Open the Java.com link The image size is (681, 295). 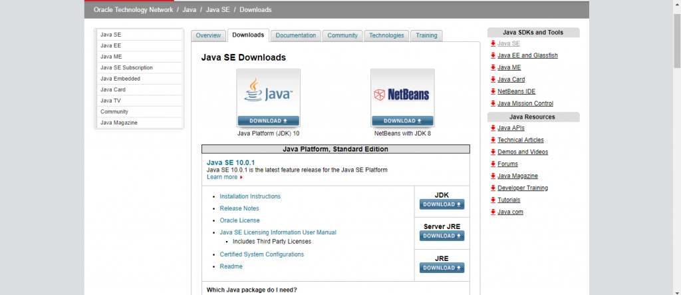tap(510, 212)
